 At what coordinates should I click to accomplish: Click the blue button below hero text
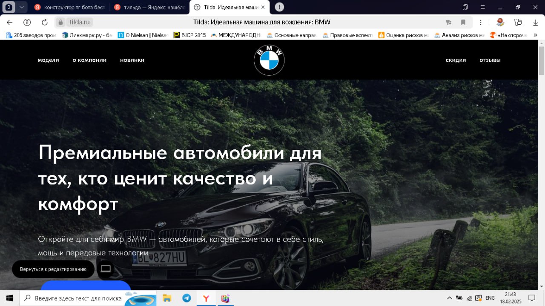click(86, 285)
